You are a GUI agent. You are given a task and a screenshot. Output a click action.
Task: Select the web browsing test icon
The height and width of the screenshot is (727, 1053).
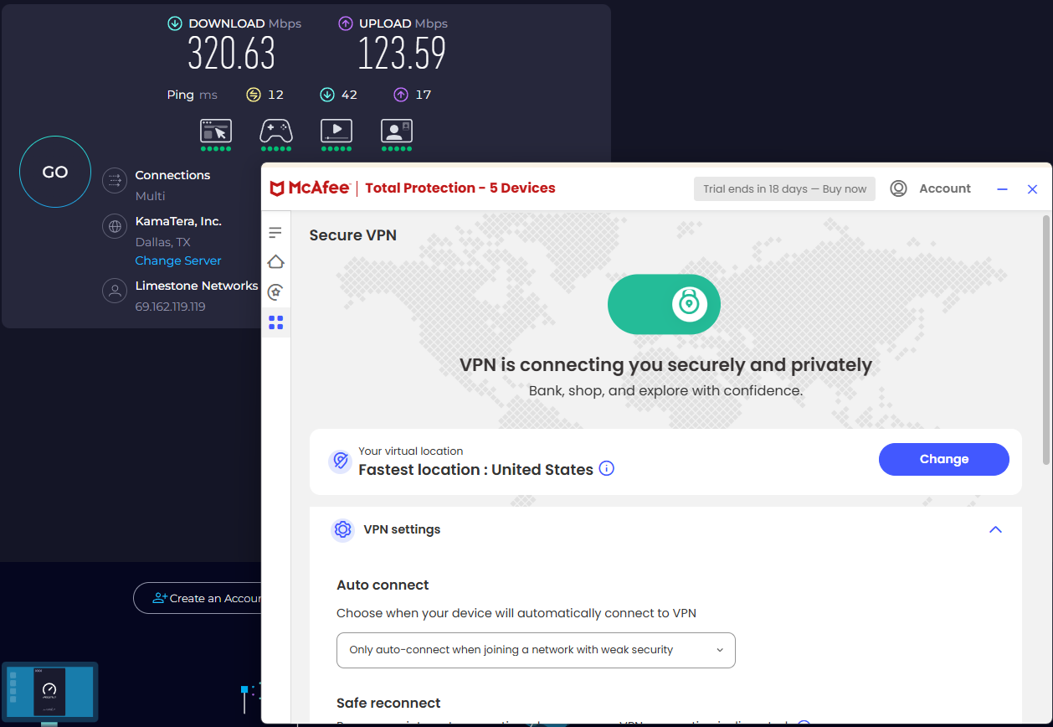[215, 132]
